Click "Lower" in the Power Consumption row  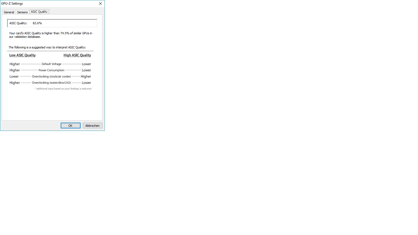[87, 70]
